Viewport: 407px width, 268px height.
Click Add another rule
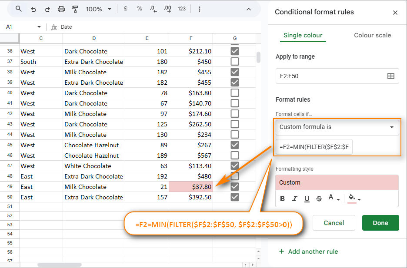[309, 251]
